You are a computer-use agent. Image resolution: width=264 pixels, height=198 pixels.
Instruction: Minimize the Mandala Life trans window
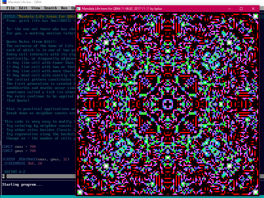coord(229,9)
